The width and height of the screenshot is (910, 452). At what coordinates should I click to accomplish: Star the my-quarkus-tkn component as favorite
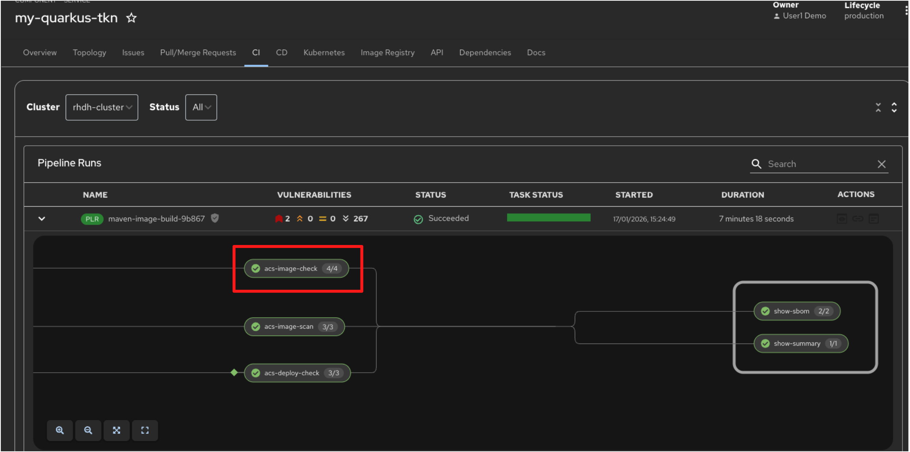pos(131,18)
